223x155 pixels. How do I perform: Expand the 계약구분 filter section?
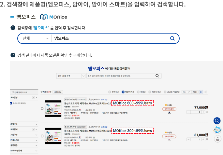[37, 124]
